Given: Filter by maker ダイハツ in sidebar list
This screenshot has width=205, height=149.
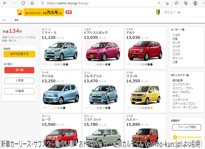Looking at the screenshot, I should (x=178, y=58).
